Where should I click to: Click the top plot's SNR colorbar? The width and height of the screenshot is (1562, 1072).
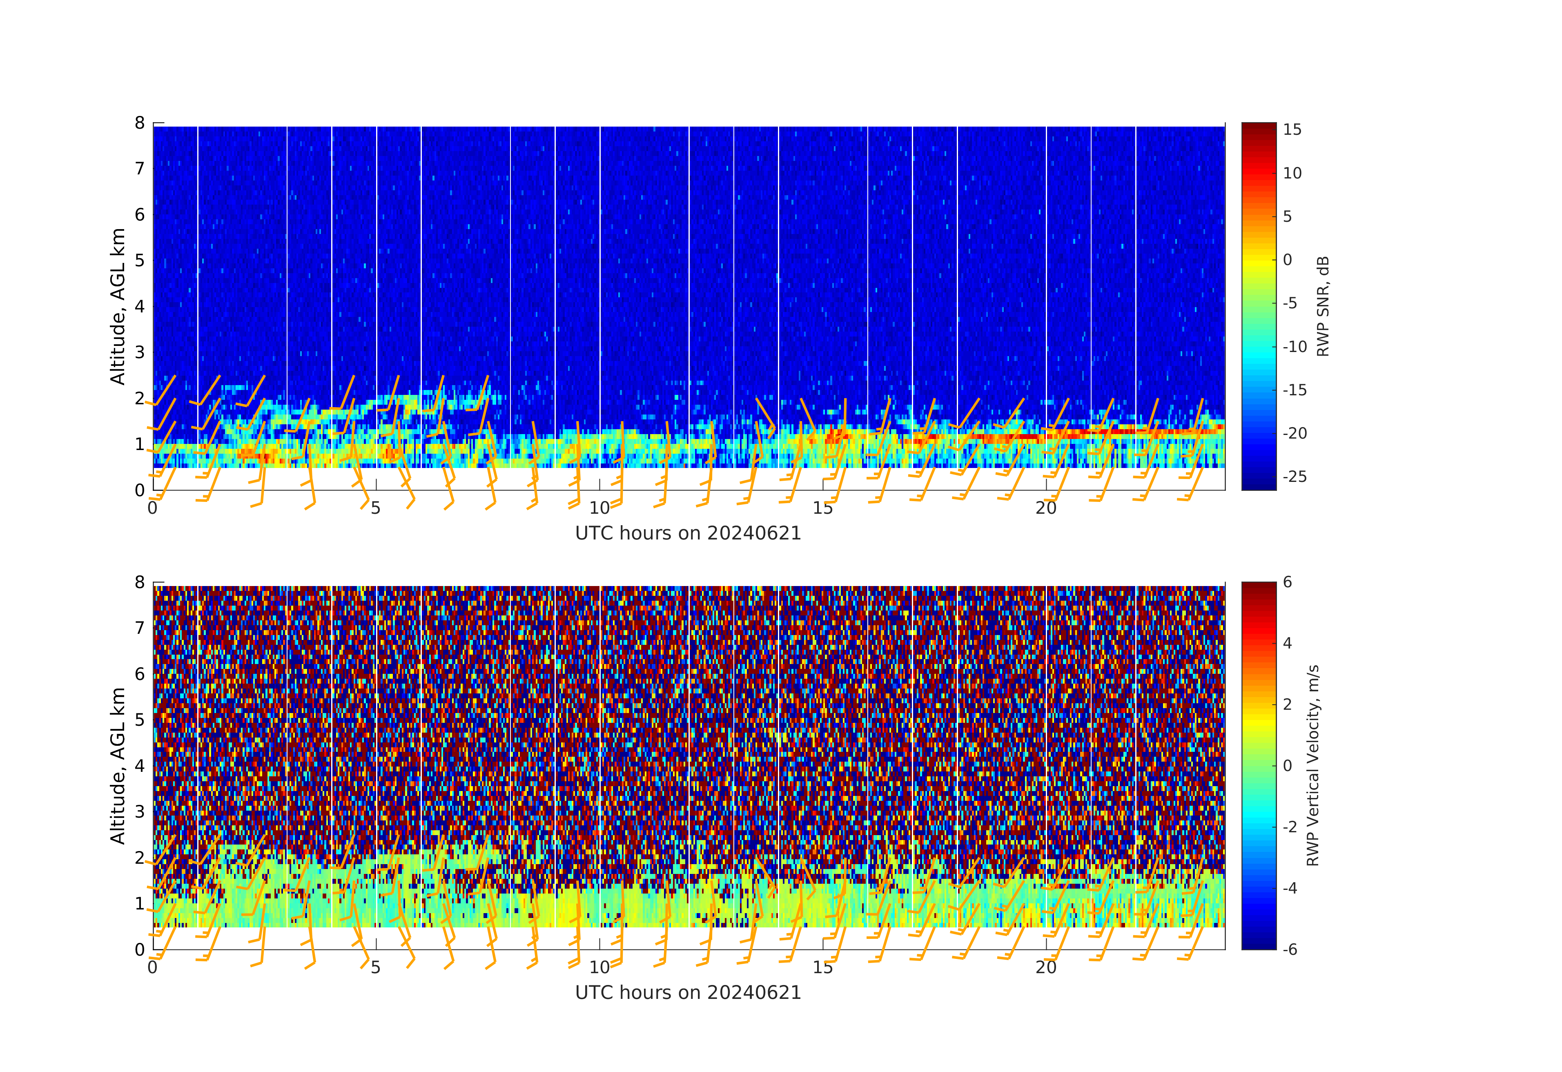(x=1258, y=306)
